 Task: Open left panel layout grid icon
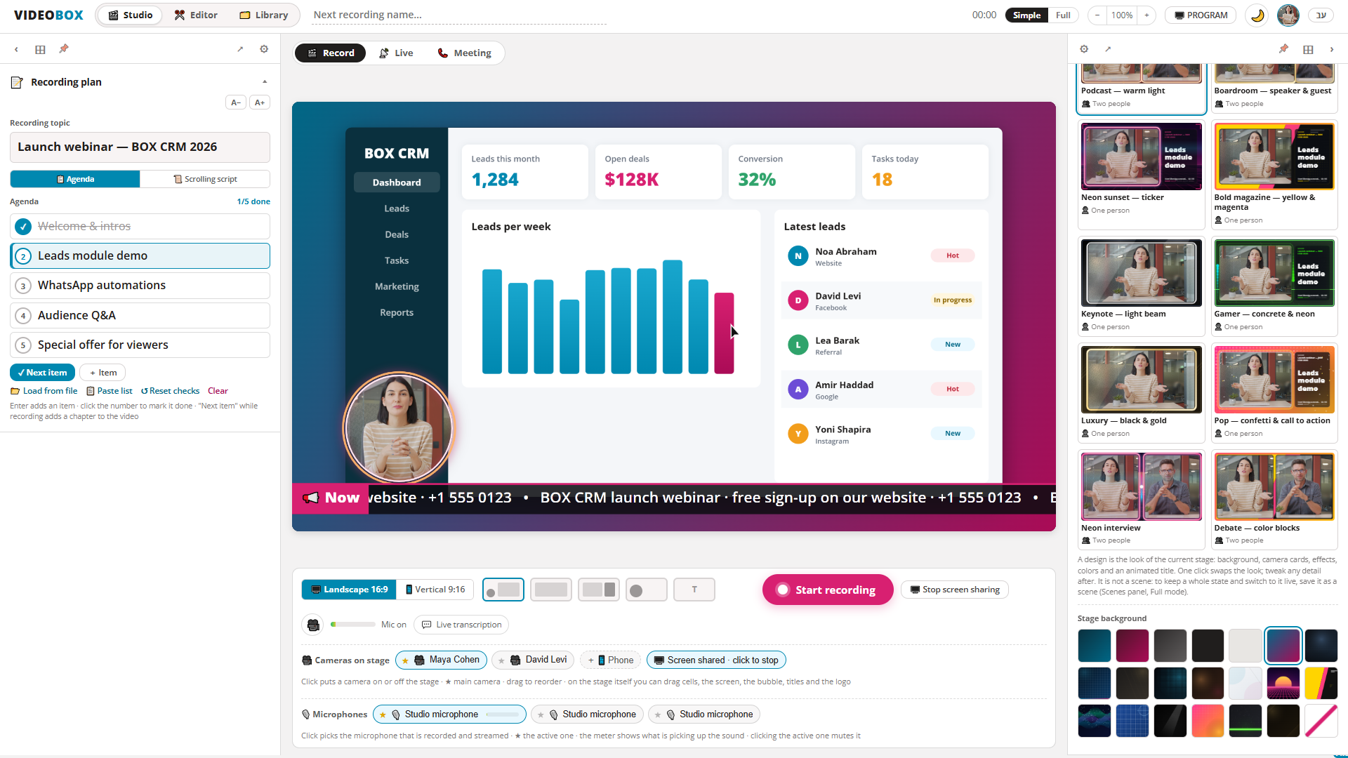tap(40, 49)
